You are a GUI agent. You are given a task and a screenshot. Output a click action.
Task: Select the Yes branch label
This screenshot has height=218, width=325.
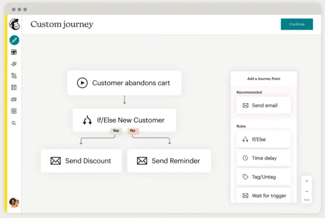(x=116, y=131)
